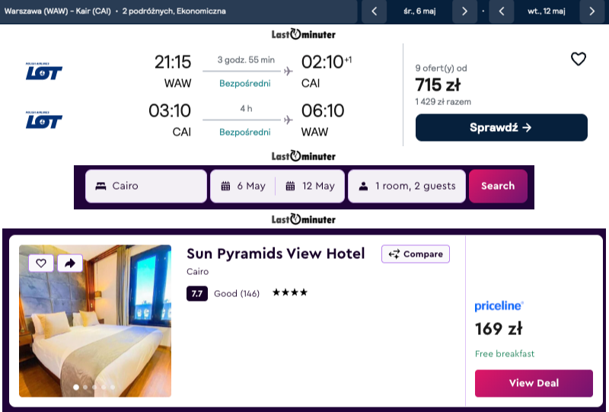Go to previous day before śr., 6 maj
Screen dimensions: 609x412
pyautogui.click(x=374, y=11)
